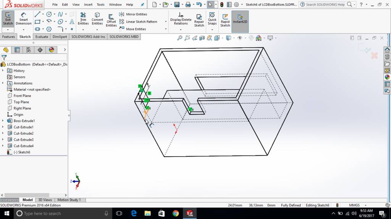Click the Apply Scene icon
Screen dimensions: 391x219
[259, 38]
